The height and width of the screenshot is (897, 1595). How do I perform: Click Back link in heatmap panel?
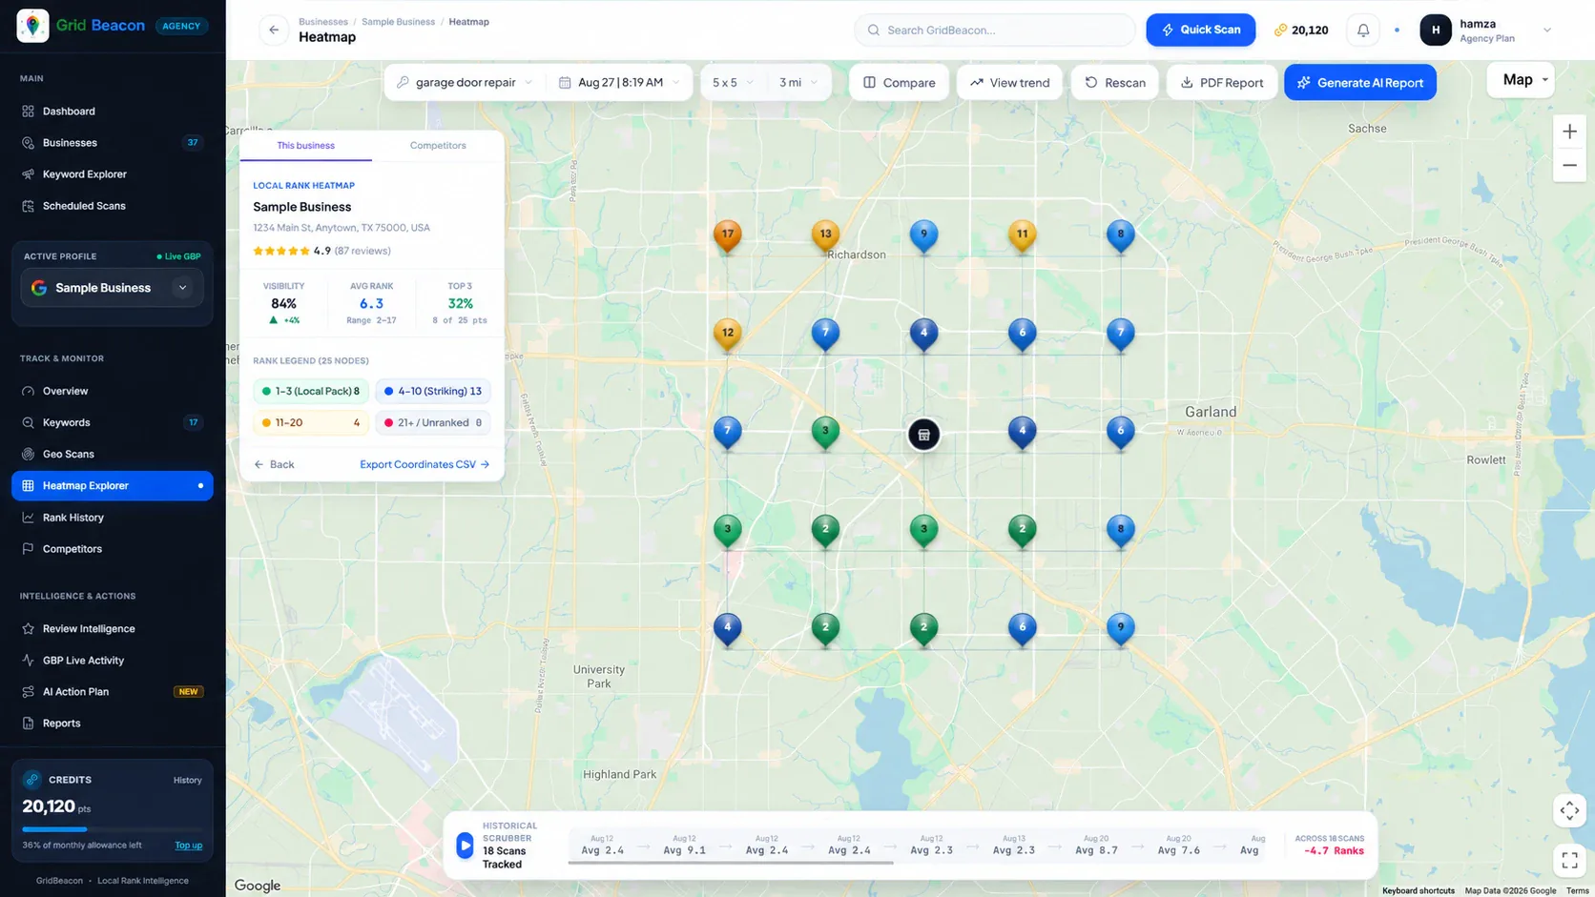click(275, 464)
